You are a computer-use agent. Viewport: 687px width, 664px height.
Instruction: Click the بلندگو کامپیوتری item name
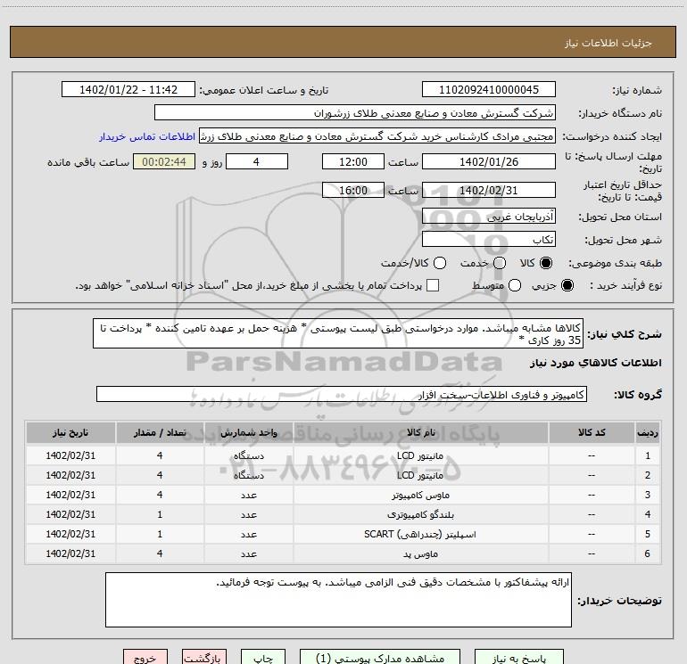pos(420,515)
